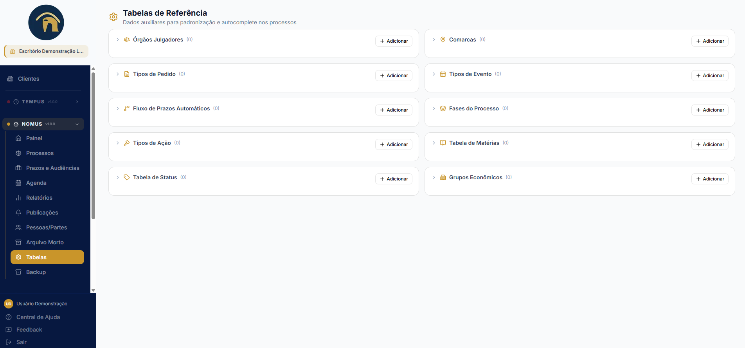The image size is (745, 348).
Task: Click the question mark icon for Central de Ajuda
Action: (9, 317)
